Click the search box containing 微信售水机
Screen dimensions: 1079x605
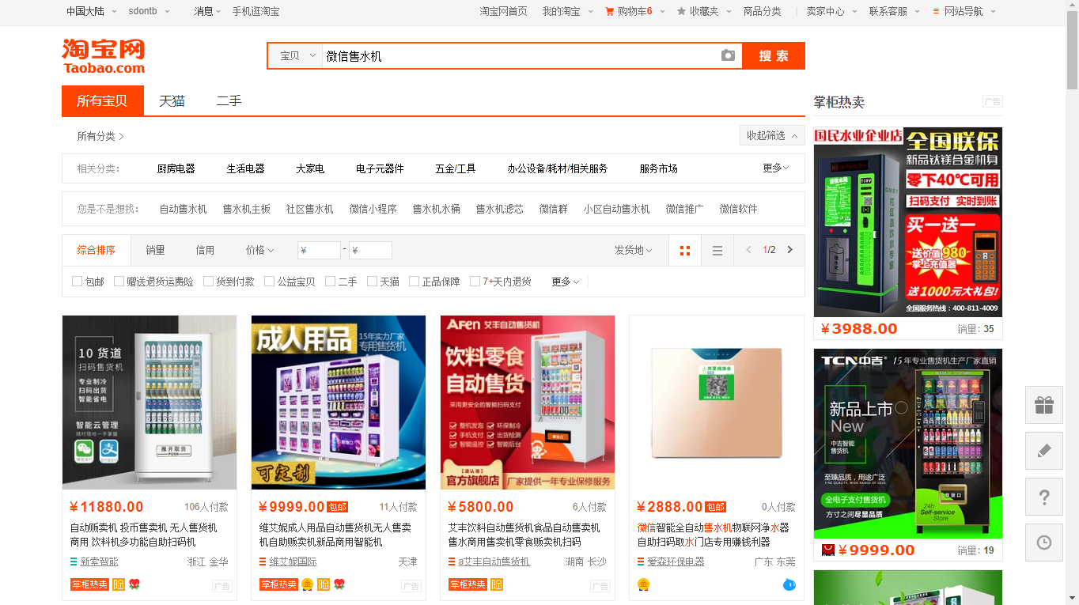[x=518, y=55]
